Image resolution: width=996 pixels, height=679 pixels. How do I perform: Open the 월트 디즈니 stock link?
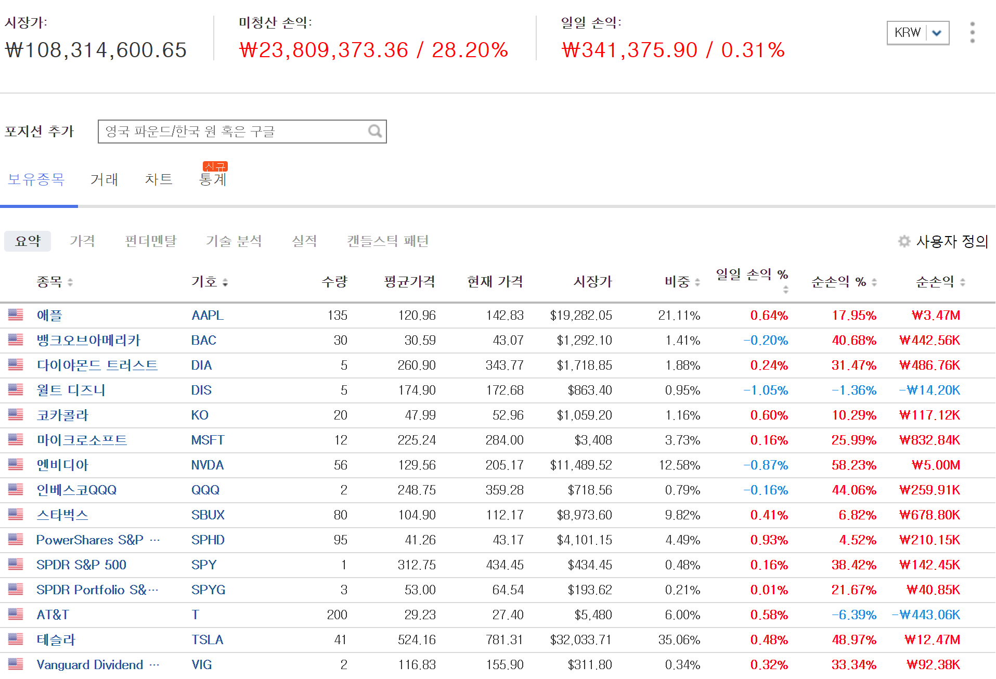[x=71, y=390]
